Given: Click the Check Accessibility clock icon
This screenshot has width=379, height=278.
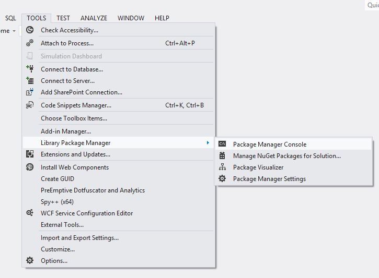Looking at the screenshot, I should pyautogui.click(x=30, y=30).
